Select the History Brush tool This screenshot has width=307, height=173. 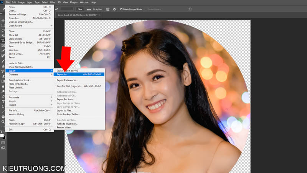pos(3,71)
